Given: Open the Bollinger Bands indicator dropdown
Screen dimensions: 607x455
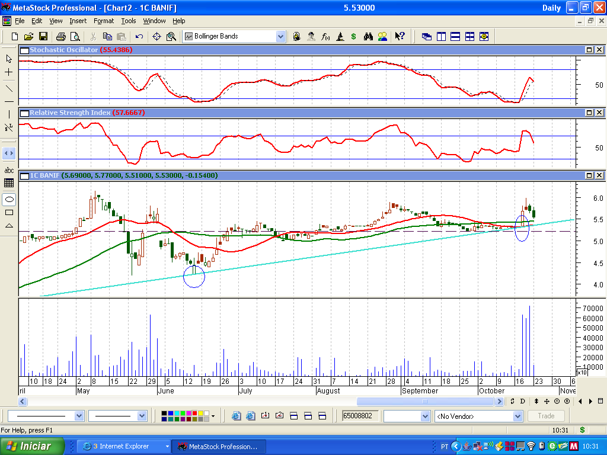Looking at the screenshot, I should 280,37.
